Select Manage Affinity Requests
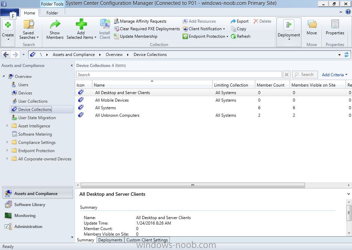 pos(140,21)
